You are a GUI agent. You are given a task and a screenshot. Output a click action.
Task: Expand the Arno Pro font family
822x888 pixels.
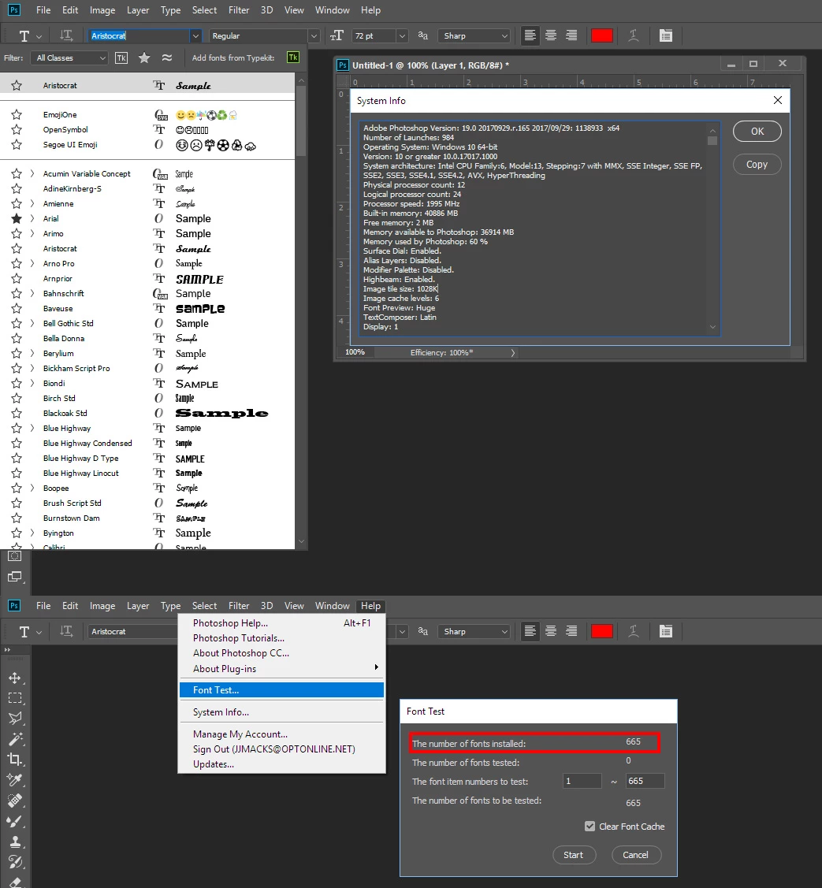click(x=32, y=264)
